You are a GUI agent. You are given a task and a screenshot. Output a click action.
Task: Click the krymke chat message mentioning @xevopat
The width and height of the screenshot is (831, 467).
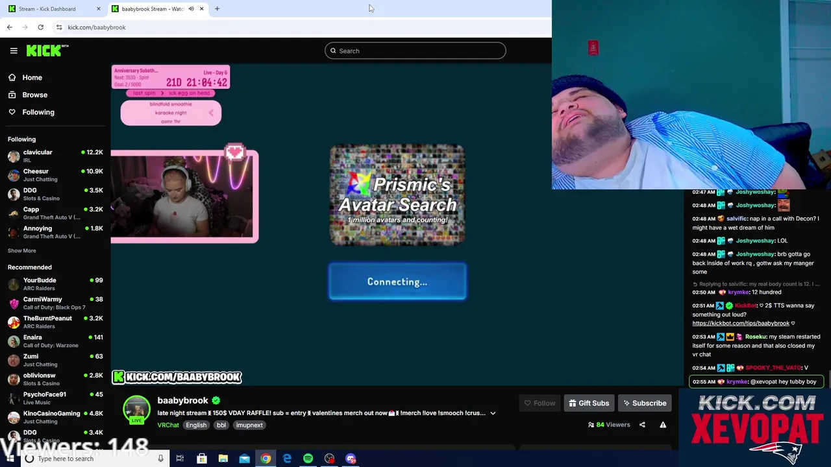[757, 381]
